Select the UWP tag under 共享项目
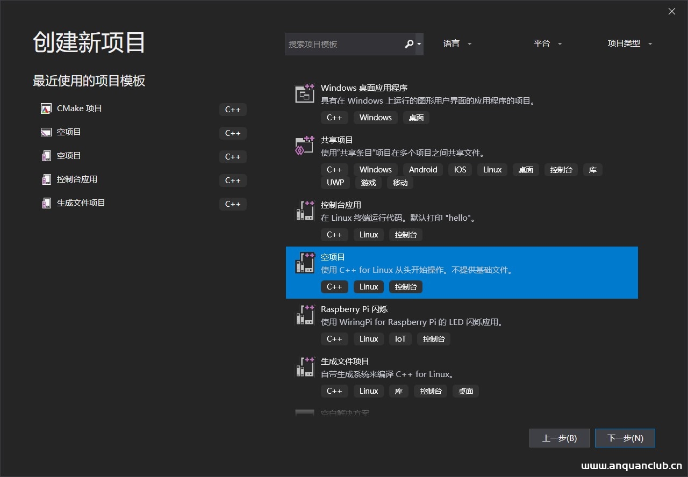This screenshot has width=688, height=477. pyautogui.click(x=335, y=182)
